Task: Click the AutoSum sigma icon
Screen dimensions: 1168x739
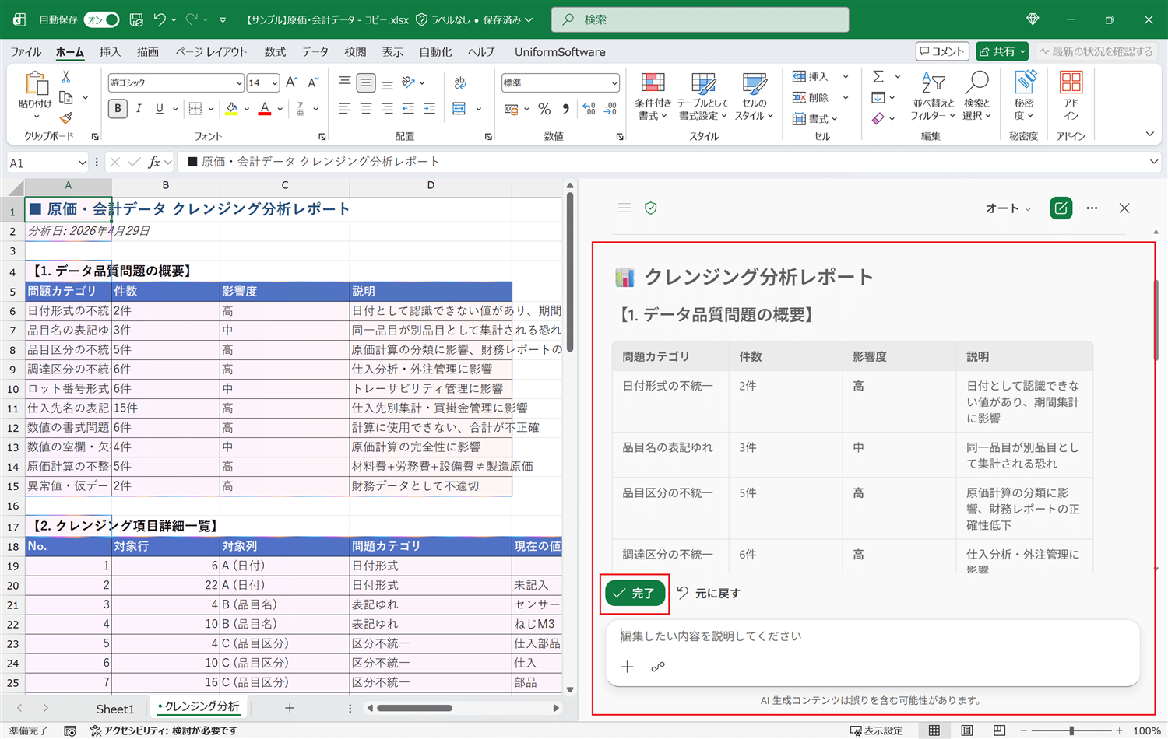Action: pyautogui.click(x=878, y=76)
